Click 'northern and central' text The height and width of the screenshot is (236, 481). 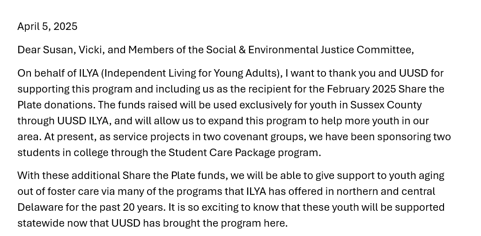pyautogui.click(x=385, y=192)
